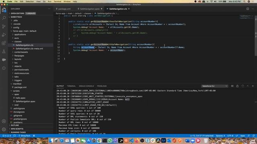
Task: Click errors and warnings status item
Action: point(6,136)
